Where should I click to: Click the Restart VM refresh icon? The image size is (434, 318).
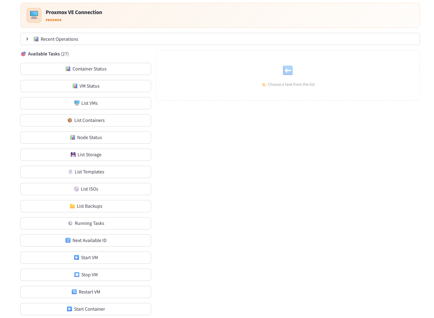point(74,292)
